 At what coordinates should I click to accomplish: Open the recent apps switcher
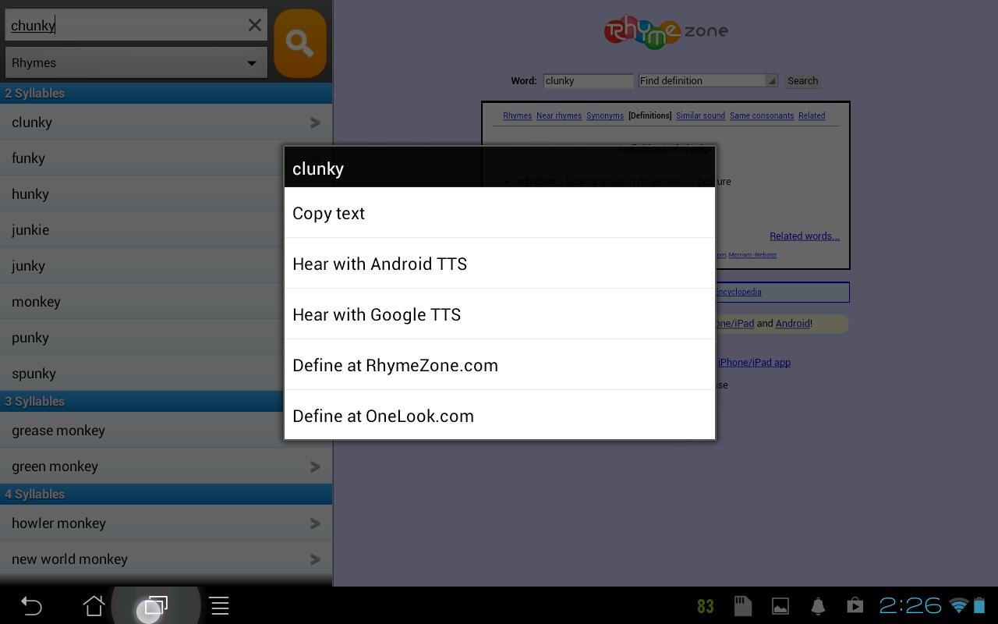click(156, 606)
